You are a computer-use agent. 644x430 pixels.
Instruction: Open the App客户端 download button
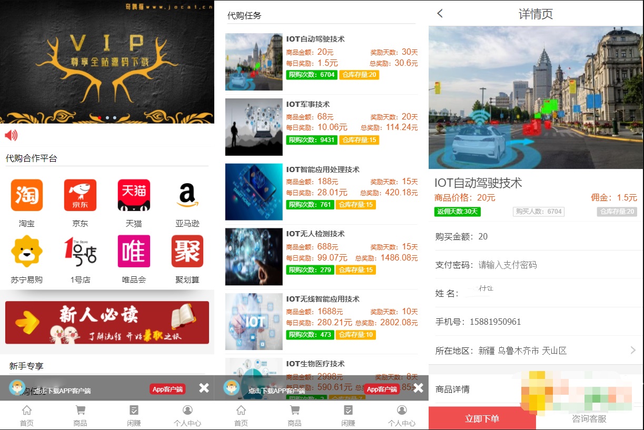pyautogui.click(x=167, y=388)
